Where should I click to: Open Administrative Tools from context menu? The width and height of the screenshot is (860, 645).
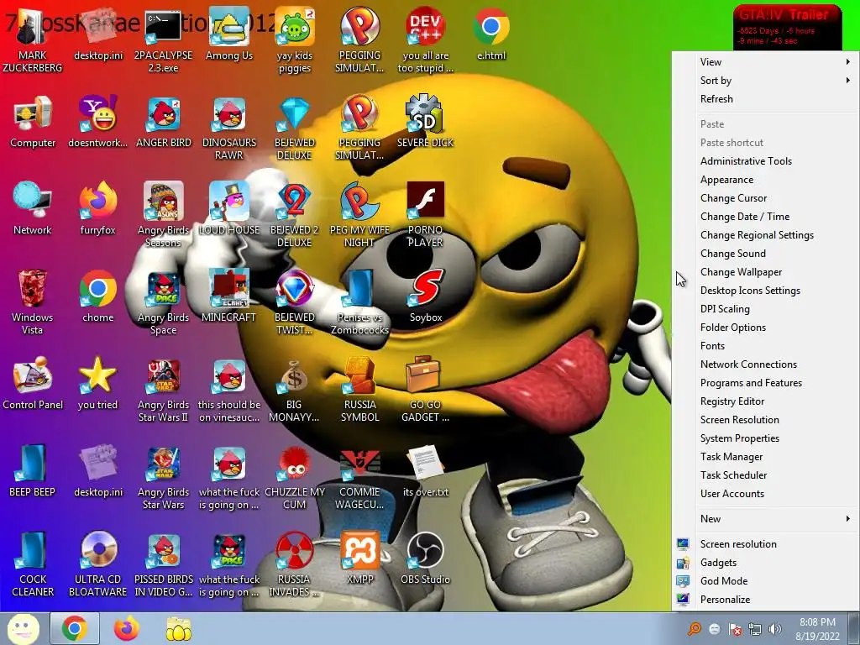pos(765,161)
